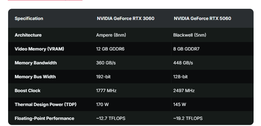The image size is (261, 126).
Task: Click the ~19.2 TFLOPS value
Action: 188,119
